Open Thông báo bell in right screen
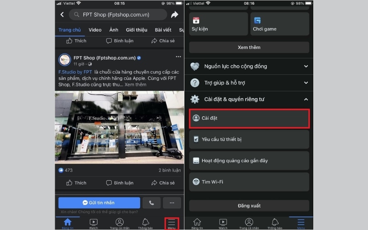This screenshot has width=368, height=230. pyautogui.click(x=275, y=224)
